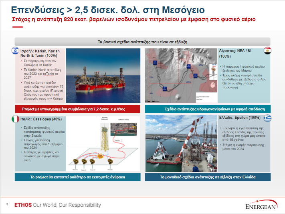Click bullet 'Σε παραγωγή από τον Οκτώβριο'
Image resolution: width=285 pixels, height=214 pixels.
tap(40, 63)
